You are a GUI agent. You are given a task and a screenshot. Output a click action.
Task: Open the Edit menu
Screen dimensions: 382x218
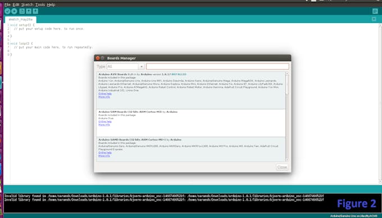pyautogui.click(x=16, y=4)
